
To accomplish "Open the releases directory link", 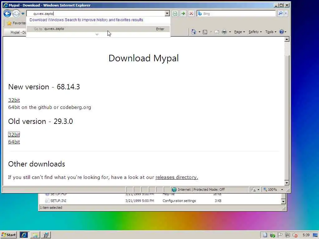I will pos(177,177).
